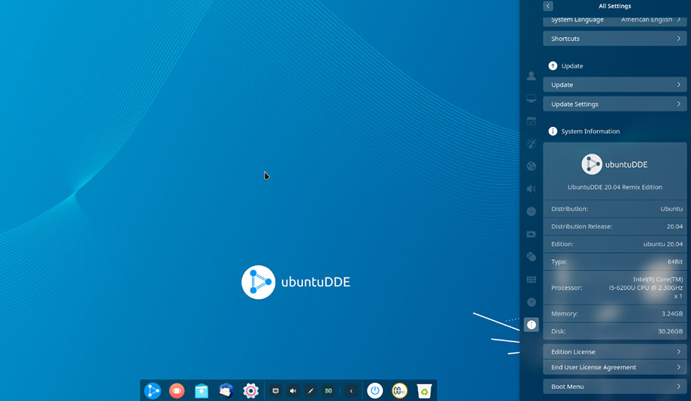
Task: Go back using the All Settings arrow
Action: [x=548, y=6]
